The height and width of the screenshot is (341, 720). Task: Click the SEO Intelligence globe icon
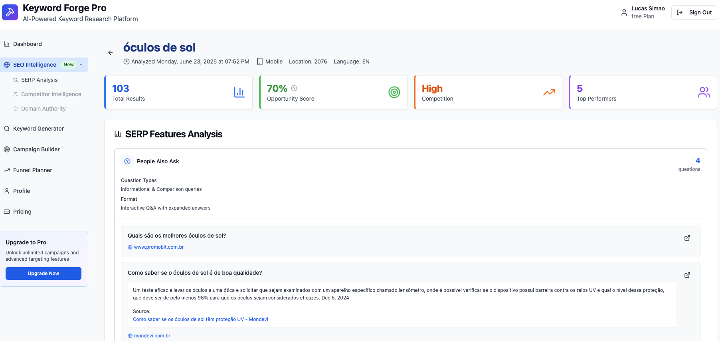[7, 65]
